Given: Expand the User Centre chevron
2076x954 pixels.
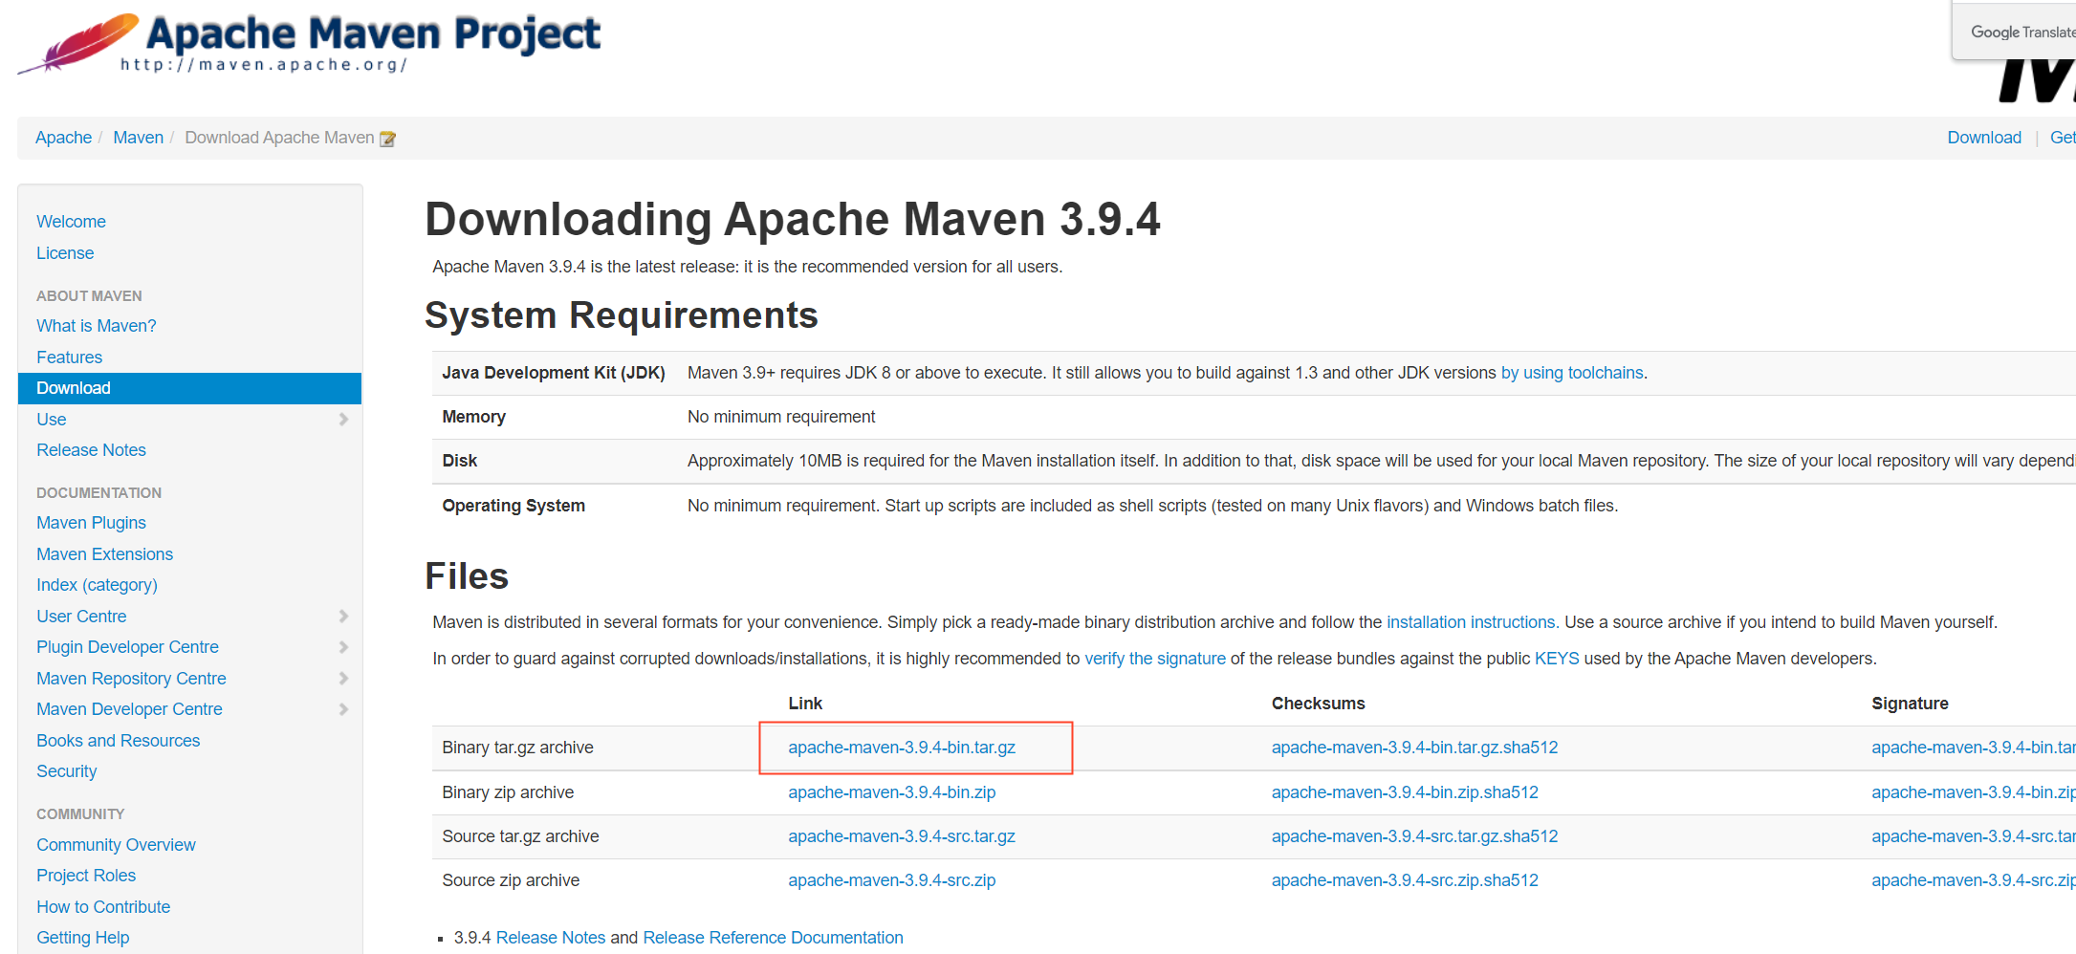Looking at the screenshot, I should pyautogui.click(x=343, y=617).
